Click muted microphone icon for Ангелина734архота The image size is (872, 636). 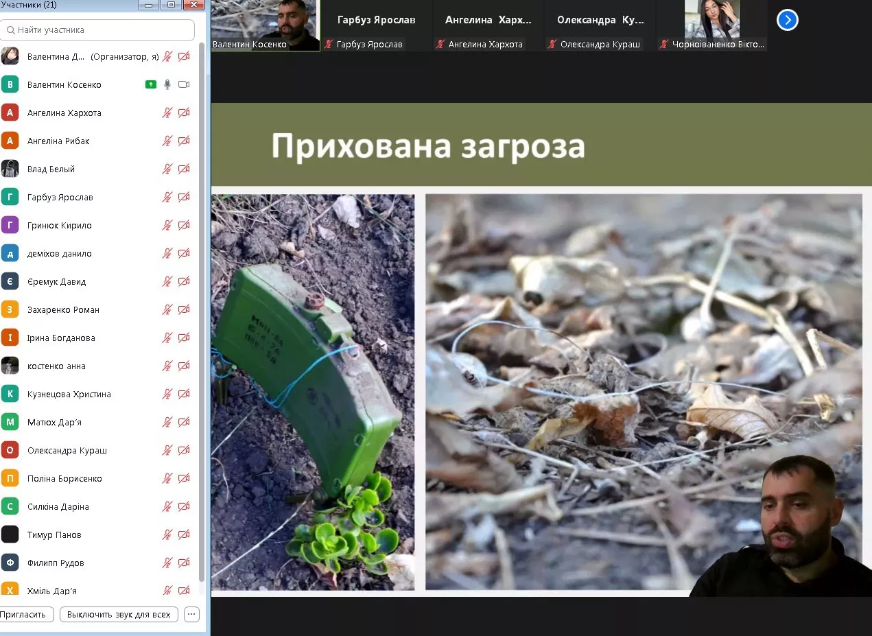[167, 113]
